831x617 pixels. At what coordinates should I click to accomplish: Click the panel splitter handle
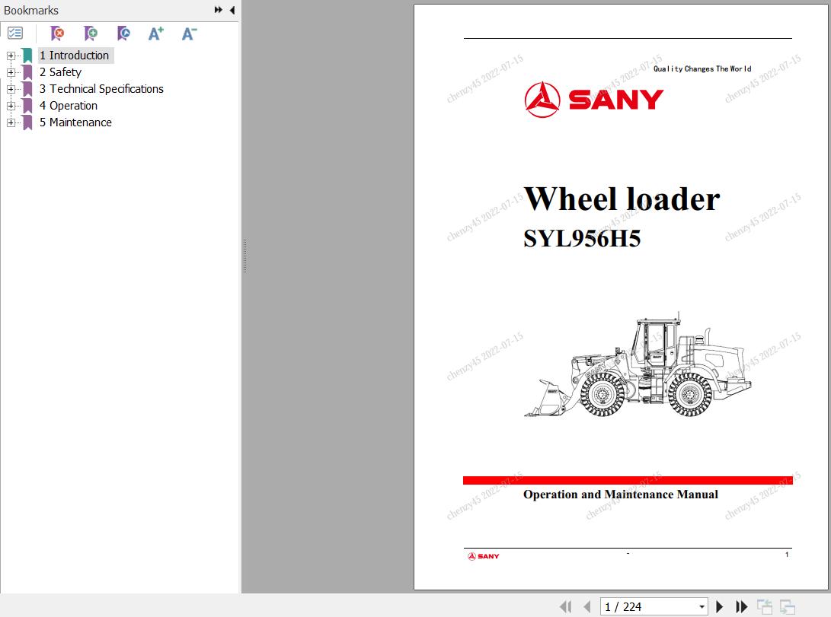pyautogui.click(x=245, y=256)
